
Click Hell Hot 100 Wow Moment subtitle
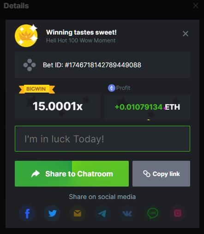coord(81,41)
